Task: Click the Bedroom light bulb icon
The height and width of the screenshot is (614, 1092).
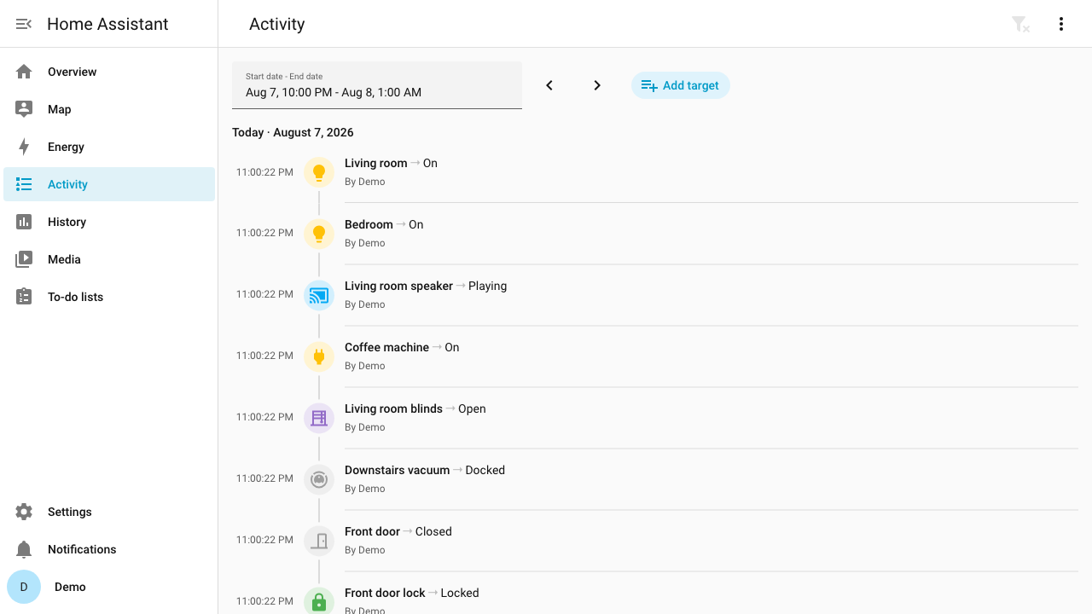Action: point(319,234)
